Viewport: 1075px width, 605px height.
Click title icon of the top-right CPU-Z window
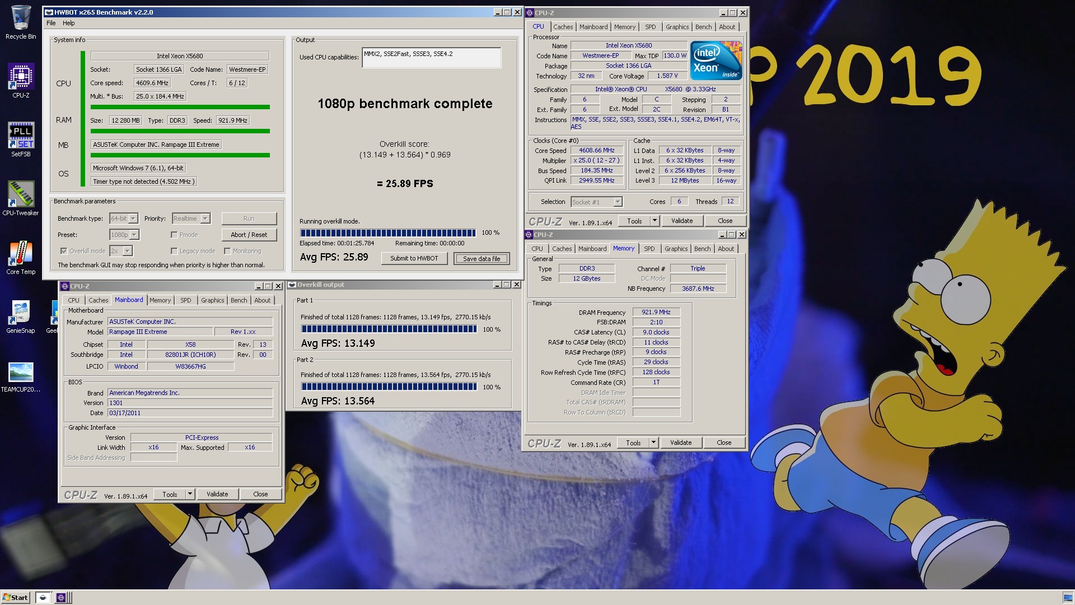529,13
